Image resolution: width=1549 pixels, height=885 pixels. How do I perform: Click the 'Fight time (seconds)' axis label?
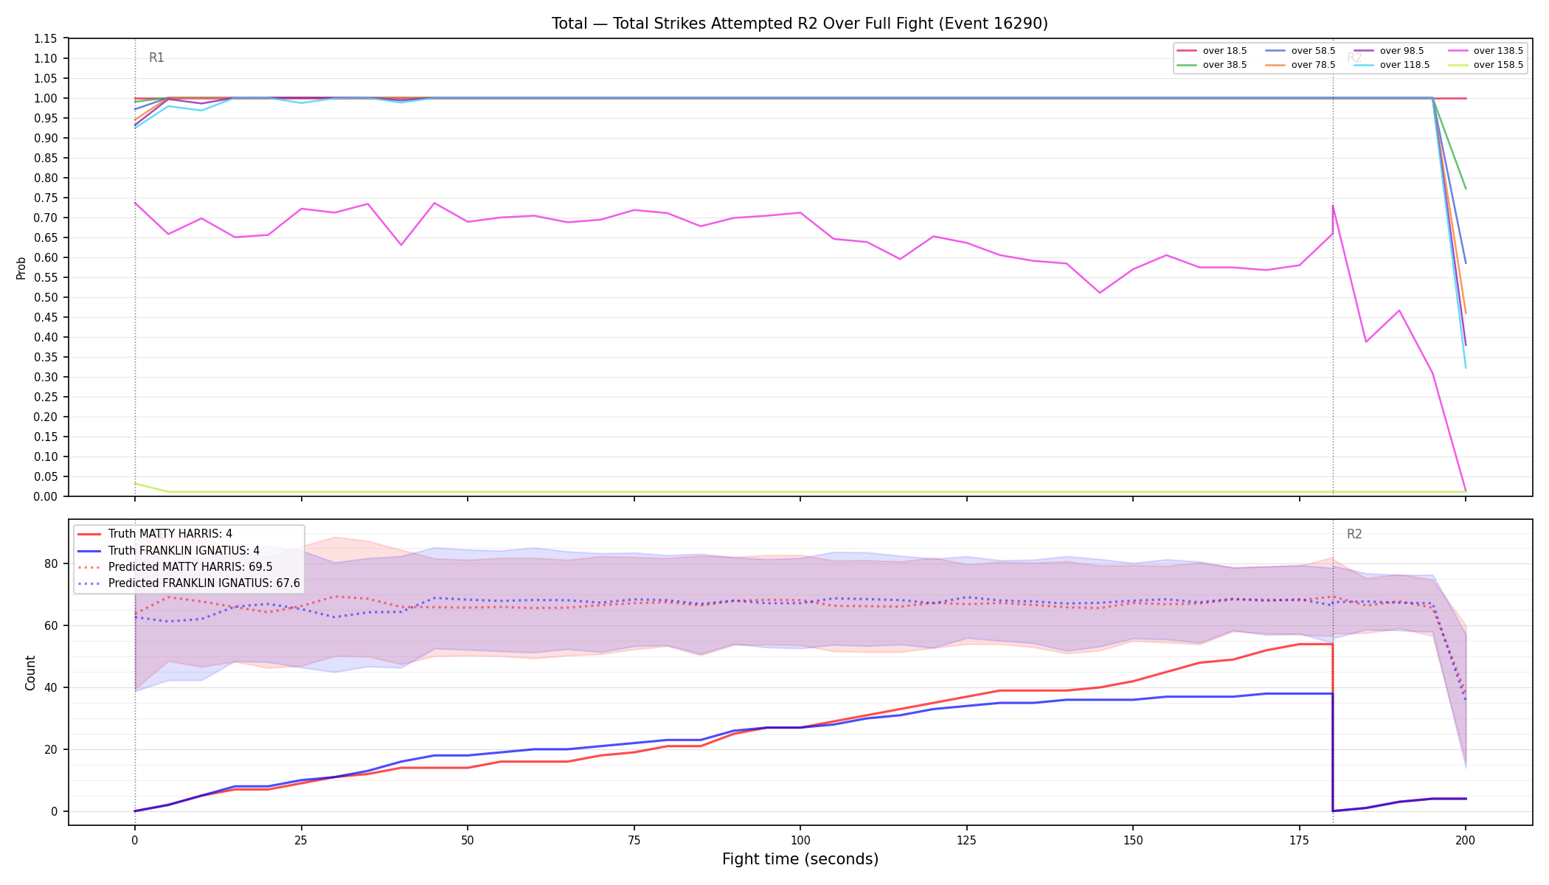tap(800, 859)
